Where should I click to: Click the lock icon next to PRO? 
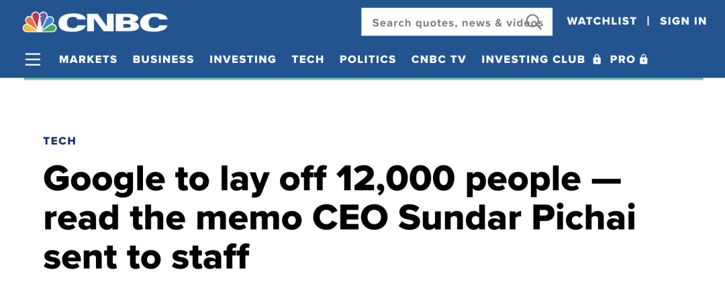coord(644,60)
